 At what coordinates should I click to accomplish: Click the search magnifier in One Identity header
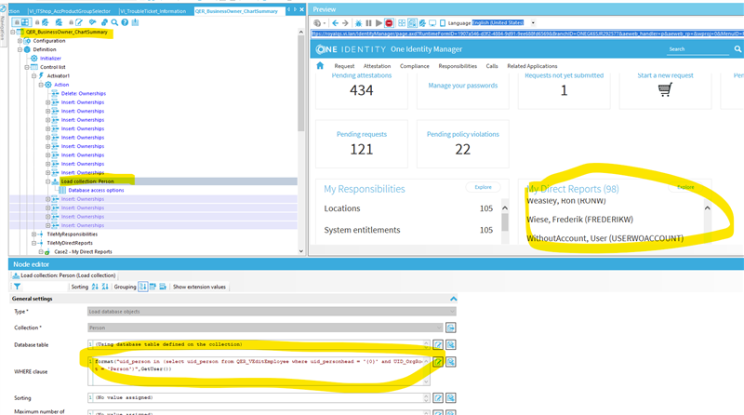click(737, 49)
